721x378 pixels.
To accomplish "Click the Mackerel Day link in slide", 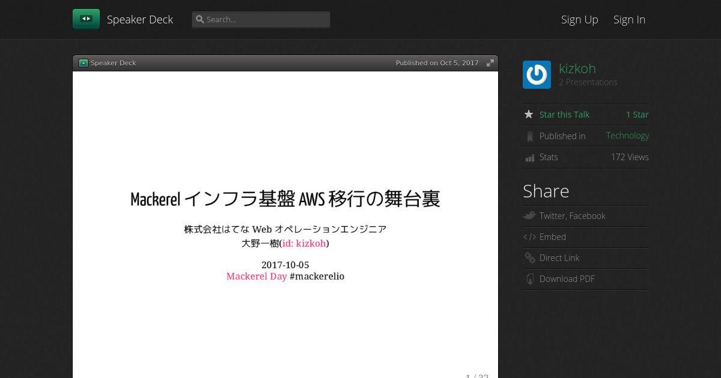I will point(257,277).
